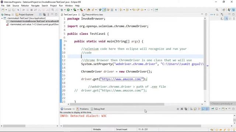The height and width of the screenshot is (132, 236).
Task: Open the Run configurations dropdown arrow
Action: [71, 10]
